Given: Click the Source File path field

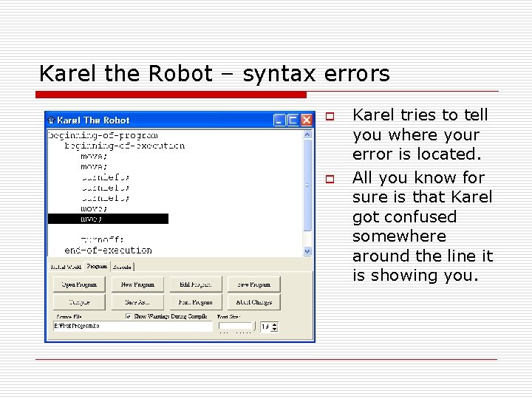Looking at the screenshot, I should [133, 327].
